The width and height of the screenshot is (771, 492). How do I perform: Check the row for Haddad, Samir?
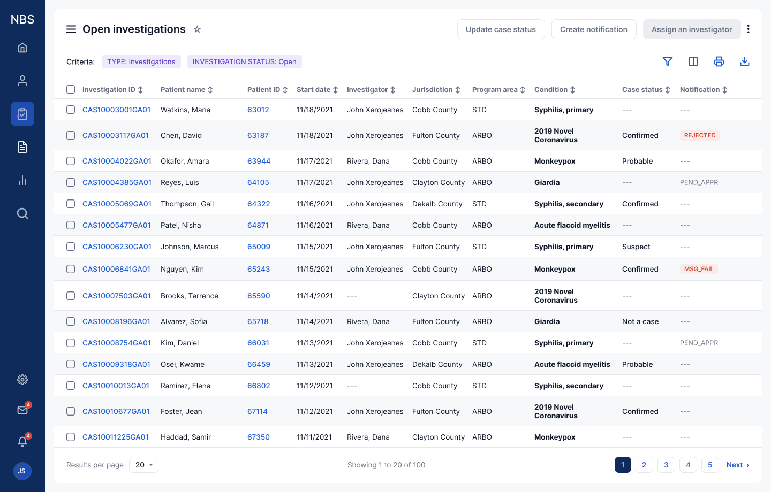click(71, 437)
